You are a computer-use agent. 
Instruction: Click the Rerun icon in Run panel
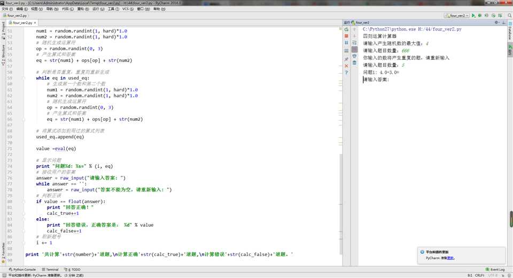click(x=346, y=29)
